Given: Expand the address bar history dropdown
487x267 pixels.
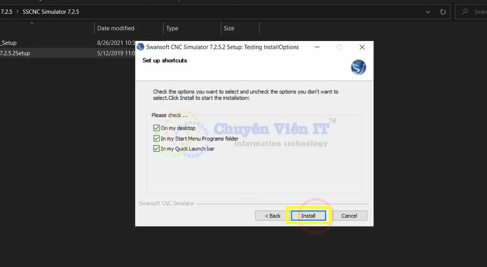Looking at the screenshot, I should [429, 11].
